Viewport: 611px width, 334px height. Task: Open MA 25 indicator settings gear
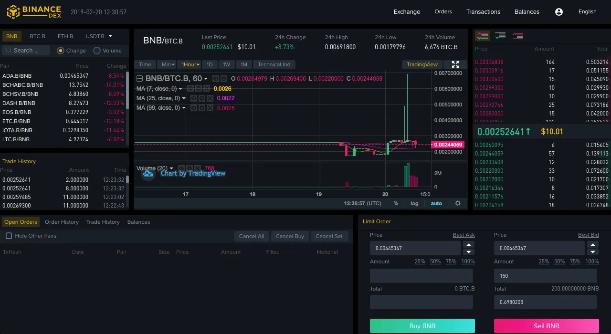(x=202, y=98)
